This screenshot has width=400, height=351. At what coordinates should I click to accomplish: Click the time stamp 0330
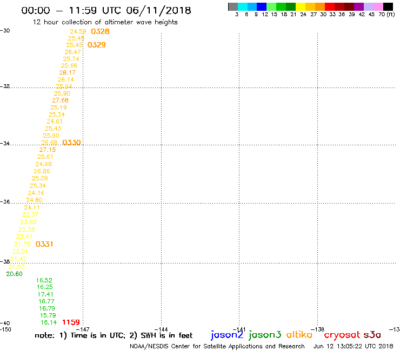pyautogui.click(x=71, y=142)
